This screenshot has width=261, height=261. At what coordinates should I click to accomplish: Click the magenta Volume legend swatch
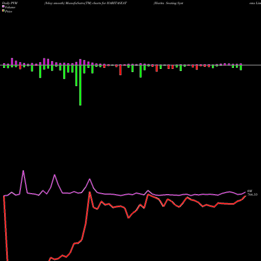point(3,7)
